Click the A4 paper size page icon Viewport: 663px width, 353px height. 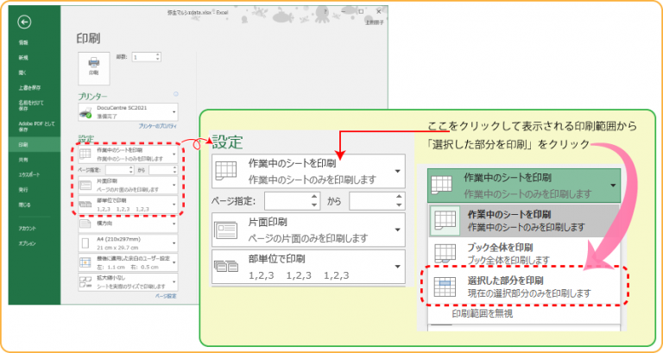pyautogui.click(x=85, y=242)
